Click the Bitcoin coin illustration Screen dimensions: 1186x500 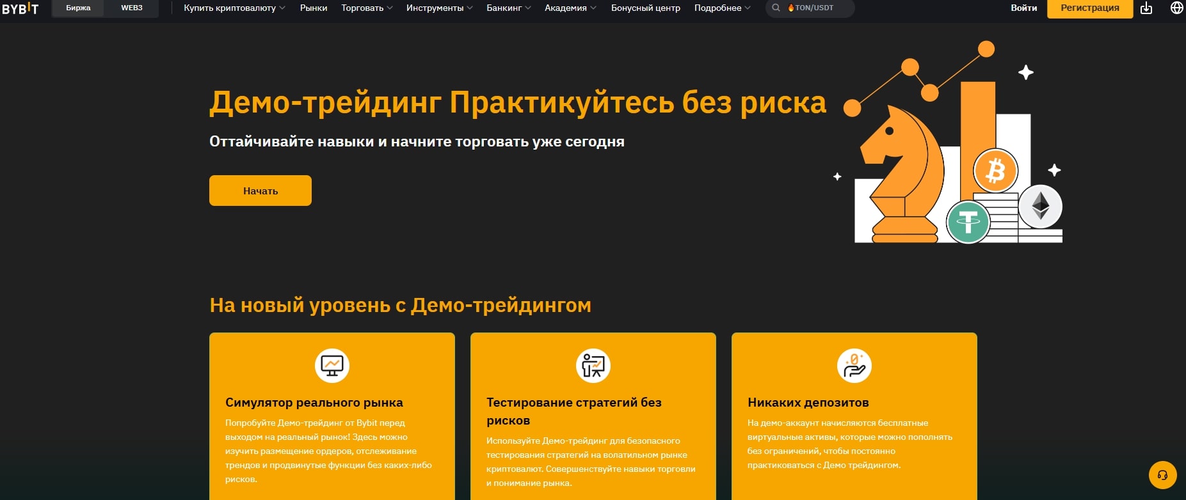click(995, 171)
